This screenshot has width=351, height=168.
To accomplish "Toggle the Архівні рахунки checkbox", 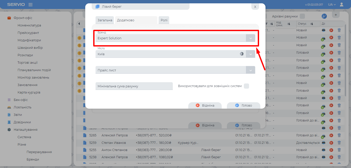I will coord(302,16).
